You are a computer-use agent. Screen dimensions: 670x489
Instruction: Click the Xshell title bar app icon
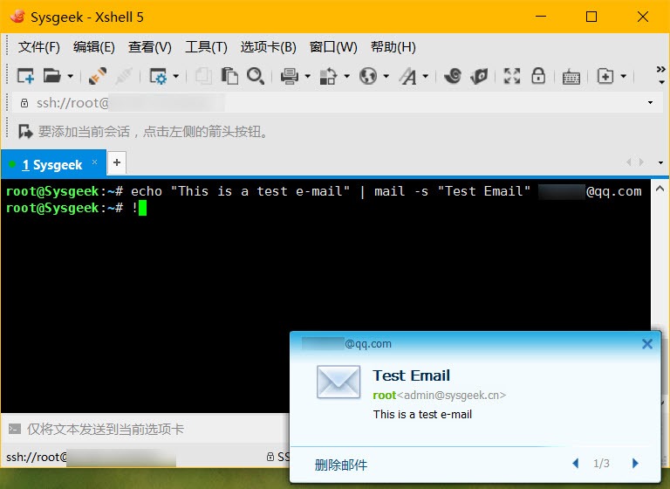coord(17,17)
